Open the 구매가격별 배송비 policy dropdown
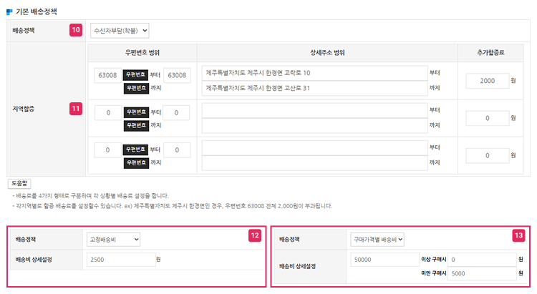The width and height of the screenshot is (537, 294). point(377,240)
